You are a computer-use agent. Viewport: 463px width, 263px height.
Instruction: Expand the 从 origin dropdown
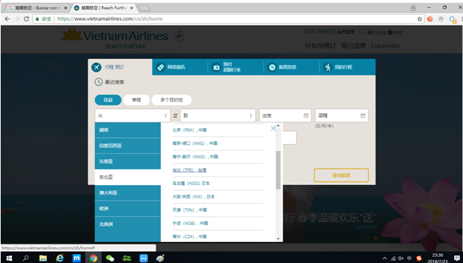[132, 116]
